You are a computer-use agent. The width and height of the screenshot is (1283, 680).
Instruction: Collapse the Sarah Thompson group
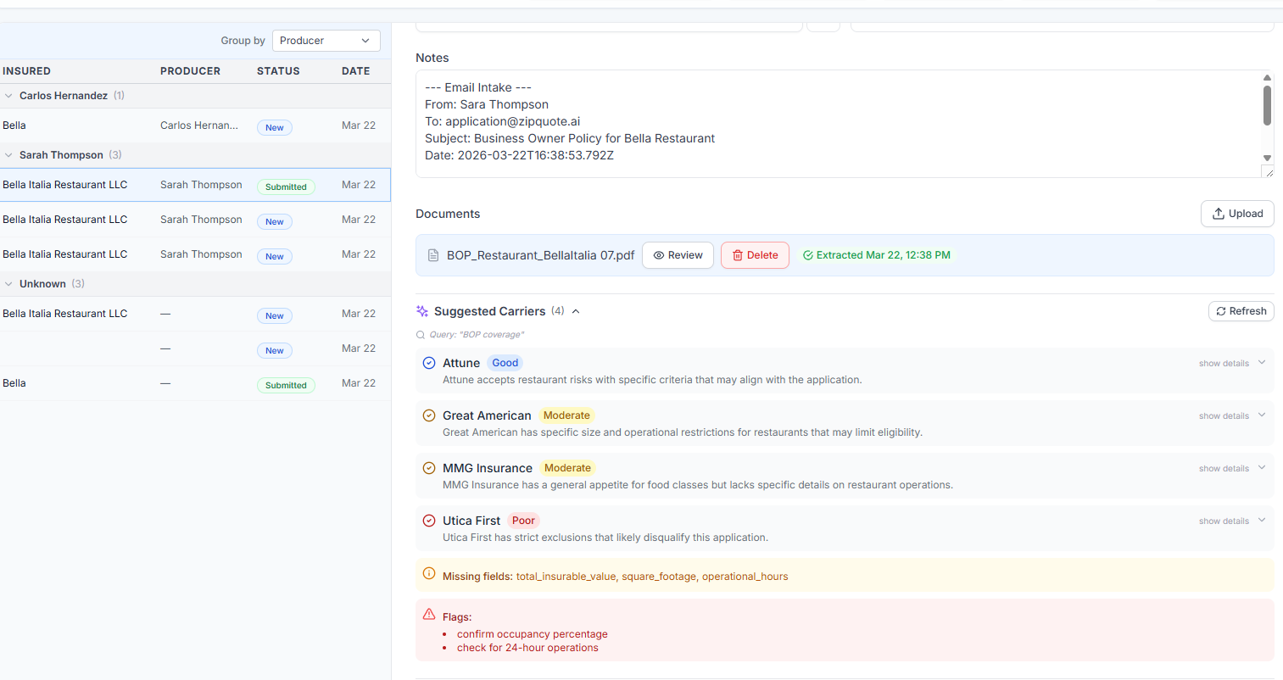pyautogui.click(x=9, y=155)
